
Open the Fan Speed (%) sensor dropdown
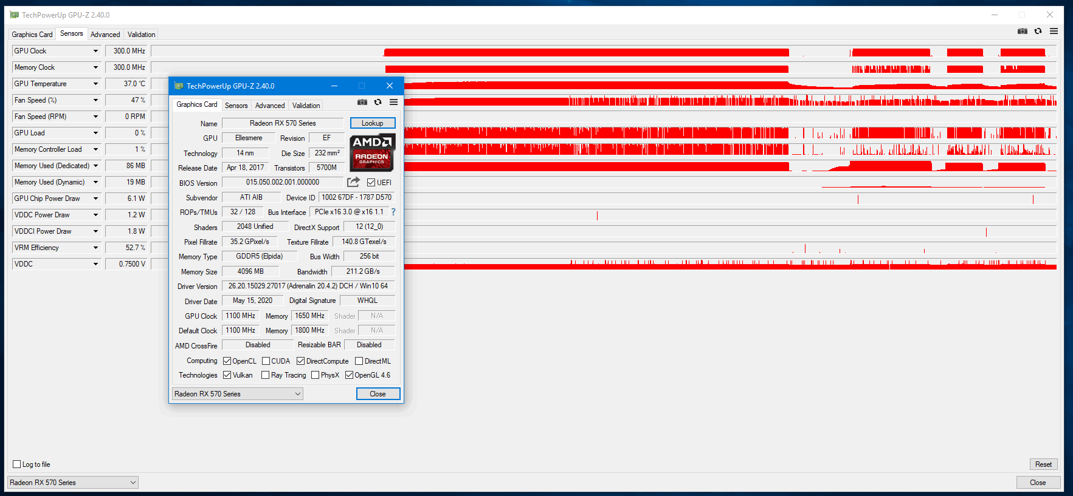click(x=95, y=100)
